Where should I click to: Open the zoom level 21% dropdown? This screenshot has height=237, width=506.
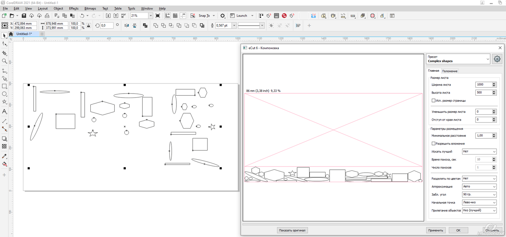click(x=150, y=15)
